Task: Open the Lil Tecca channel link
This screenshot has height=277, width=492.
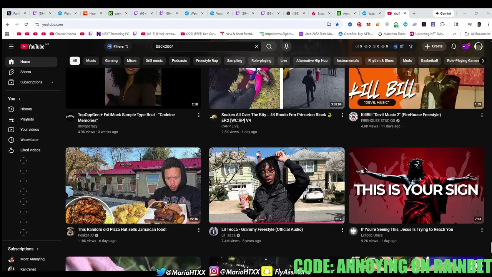Action: pos(228,235)
